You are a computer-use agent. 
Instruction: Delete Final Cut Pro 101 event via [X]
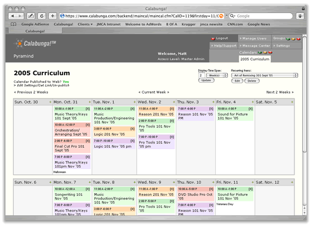[x=88, y=141]
